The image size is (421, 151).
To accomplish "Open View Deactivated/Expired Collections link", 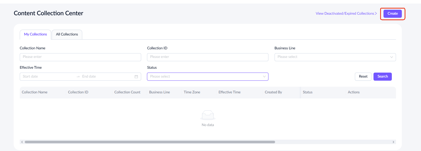I will 346,14.
